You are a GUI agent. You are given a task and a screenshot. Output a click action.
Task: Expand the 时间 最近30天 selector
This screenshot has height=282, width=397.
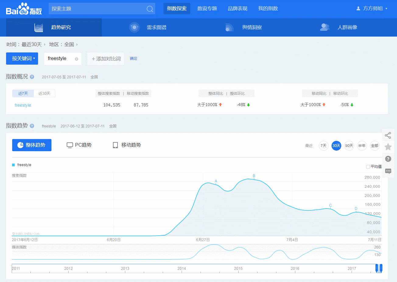[x=32, y=45]
